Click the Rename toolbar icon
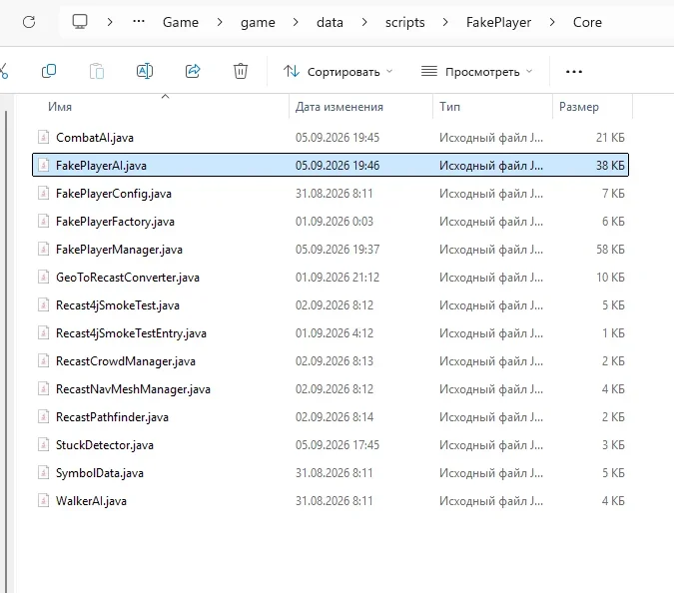This screenshot has height=593, width=674. pos(145,71)
